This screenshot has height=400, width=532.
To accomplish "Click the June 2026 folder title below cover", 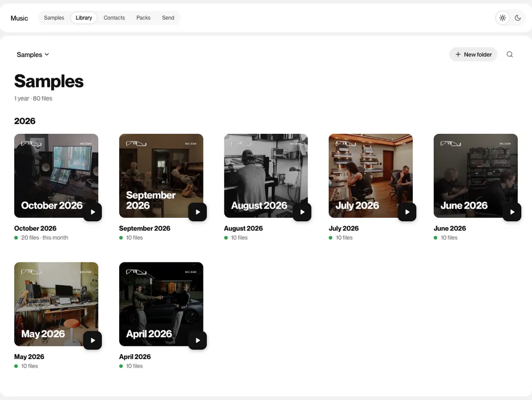I will tap(450, 228).
